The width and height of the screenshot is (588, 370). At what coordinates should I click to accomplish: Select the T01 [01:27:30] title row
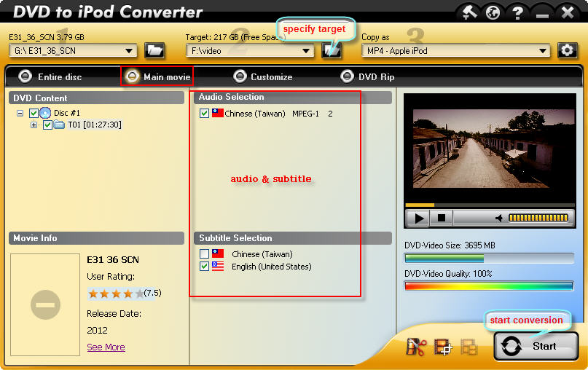click(95, 125)
